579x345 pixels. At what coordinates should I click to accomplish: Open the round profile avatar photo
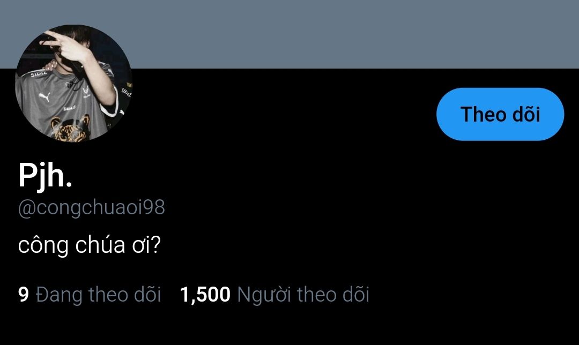pos(74,84)
